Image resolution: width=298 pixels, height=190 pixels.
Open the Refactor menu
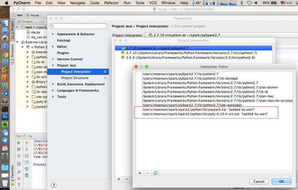coord(111,3)
